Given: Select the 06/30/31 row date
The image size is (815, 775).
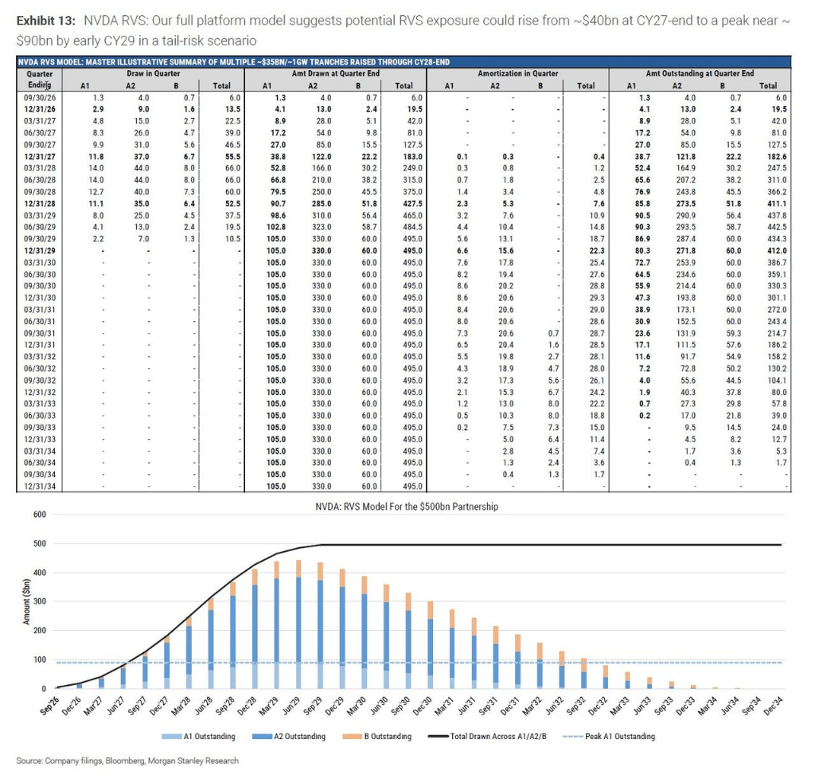Looking at the screenshot, I should click(x=40, y=322).
